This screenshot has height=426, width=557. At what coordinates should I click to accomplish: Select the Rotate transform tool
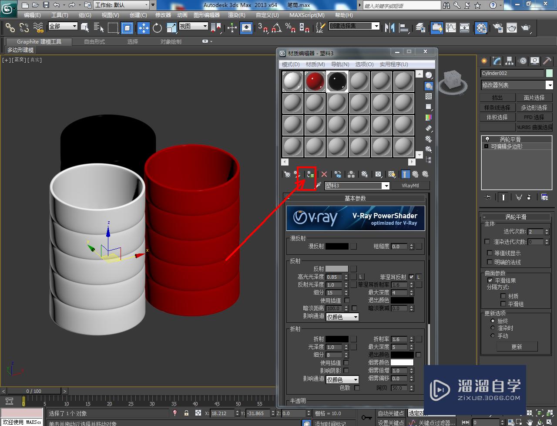point(157,28)
